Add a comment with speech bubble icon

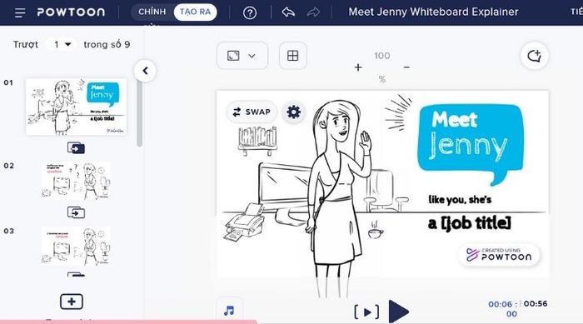tap(535, 56)
